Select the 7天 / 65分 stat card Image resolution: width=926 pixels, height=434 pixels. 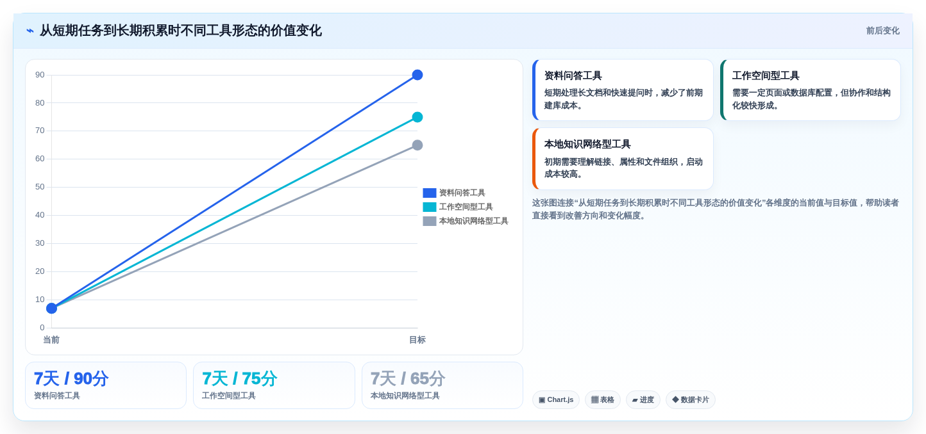442,385
